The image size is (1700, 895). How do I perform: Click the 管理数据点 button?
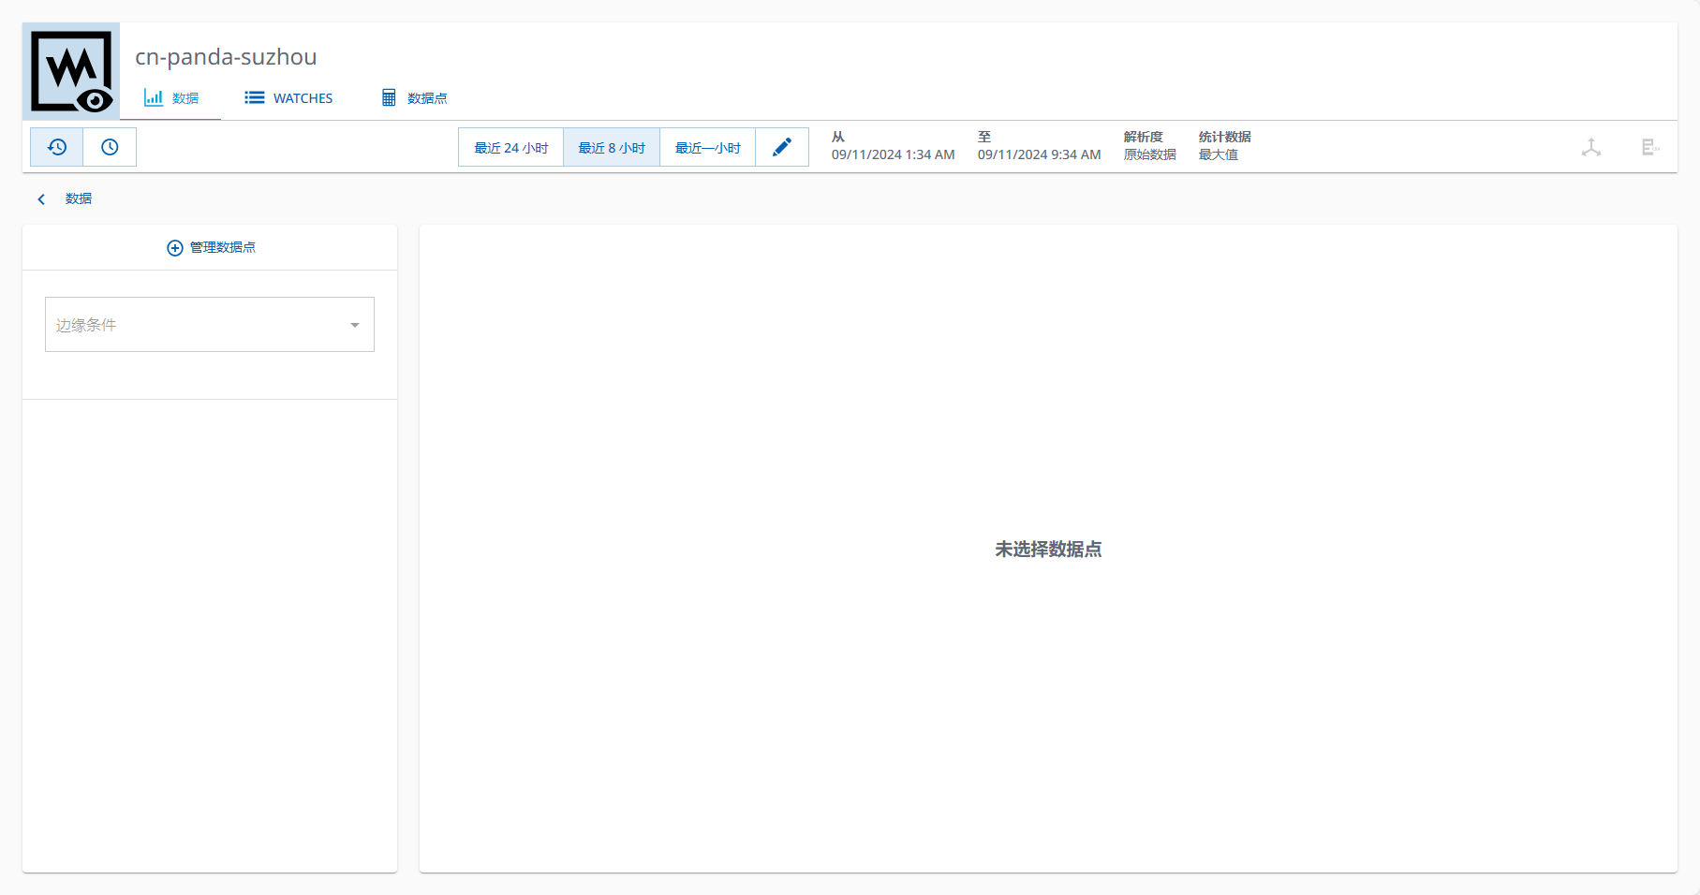(210, 247)
